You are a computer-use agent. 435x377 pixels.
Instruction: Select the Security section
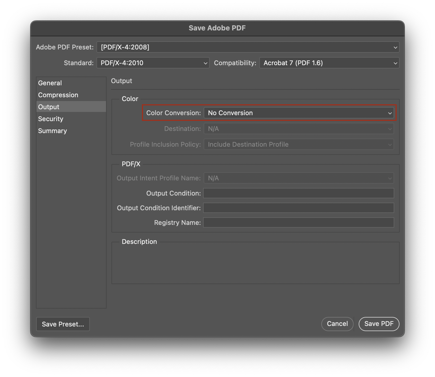(71, 119)
